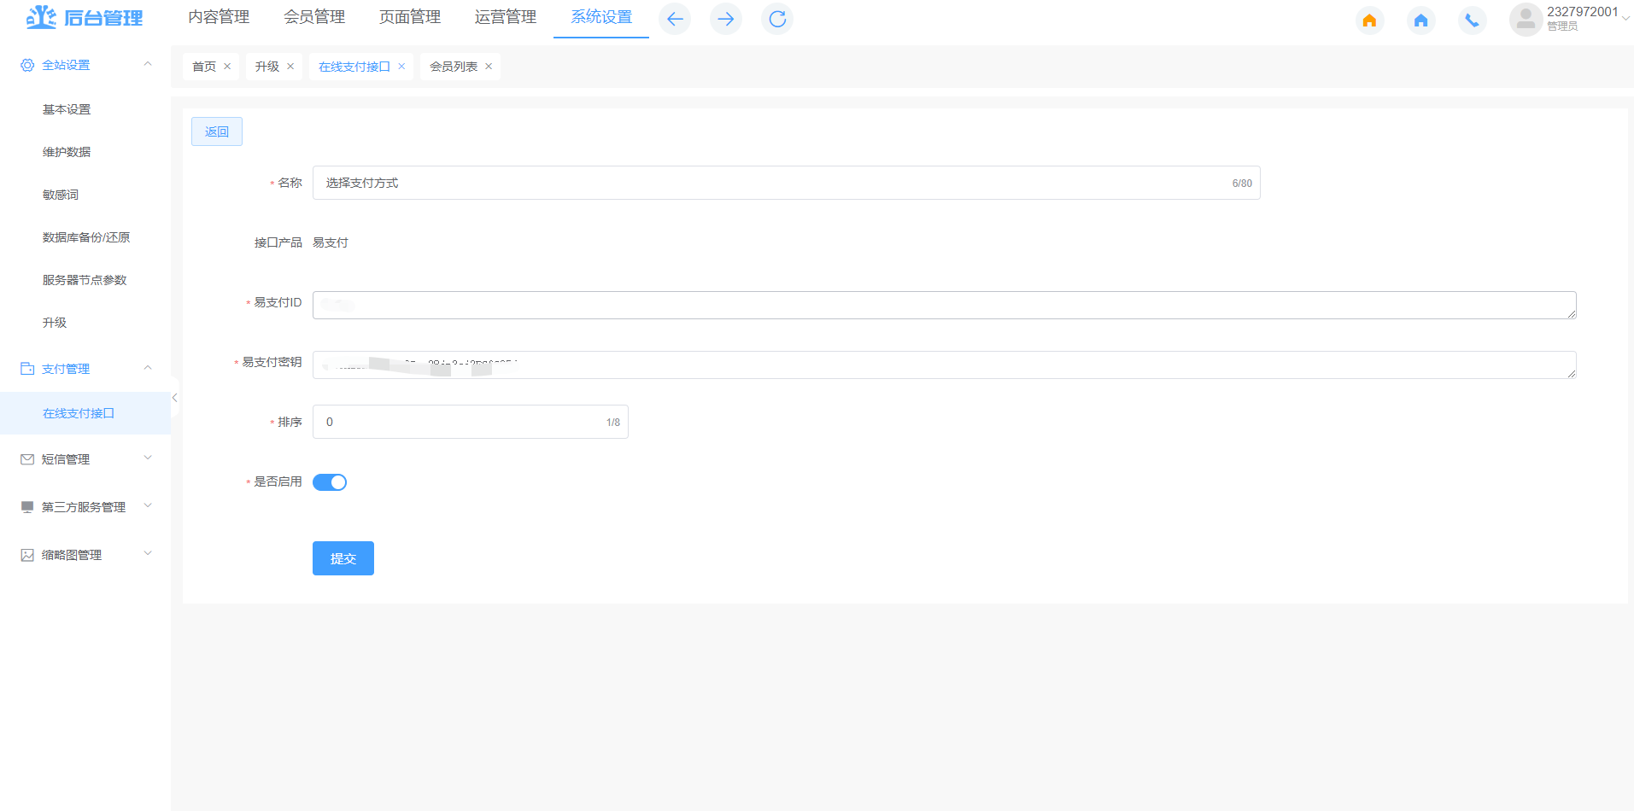The height and width of the screenshot is (811, 1634).
Task: Click the monitor icon beside 第三方服务管理
Action: pyautogui.click(x=27, y=507)
